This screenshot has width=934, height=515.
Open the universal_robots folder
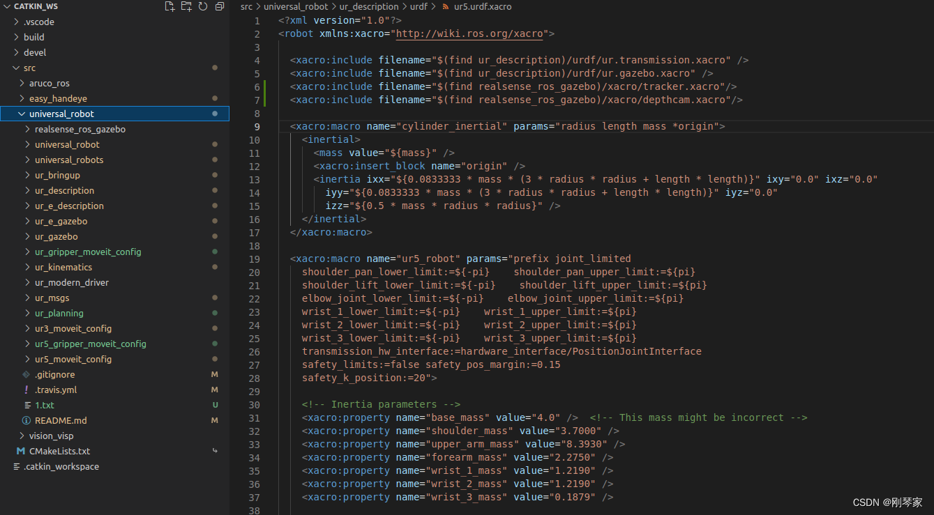point(69,160)
